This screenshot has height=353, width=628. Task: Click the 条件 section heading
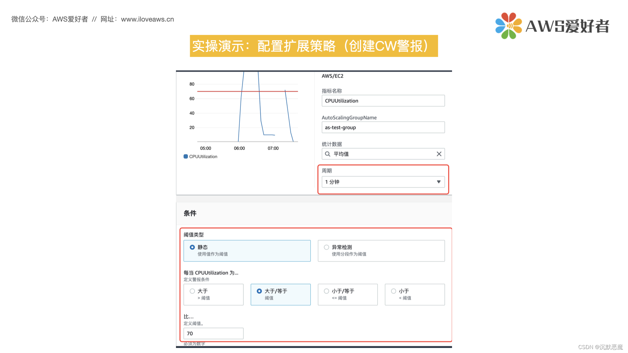click(x=190, y=213)
